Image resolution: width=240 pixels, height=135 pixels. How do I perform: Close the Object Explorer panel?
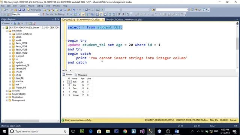pos(58,19)
